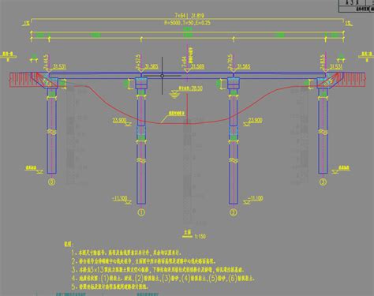Select the drawing scale text 1:150
Screen dimensions: 374x296
(200, 236)
